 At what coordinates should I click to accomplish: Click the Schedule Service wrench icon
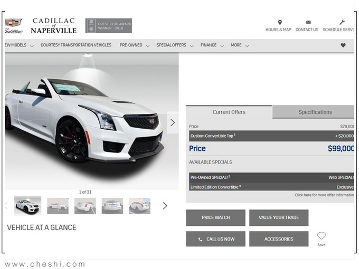(x=342, y=22)
